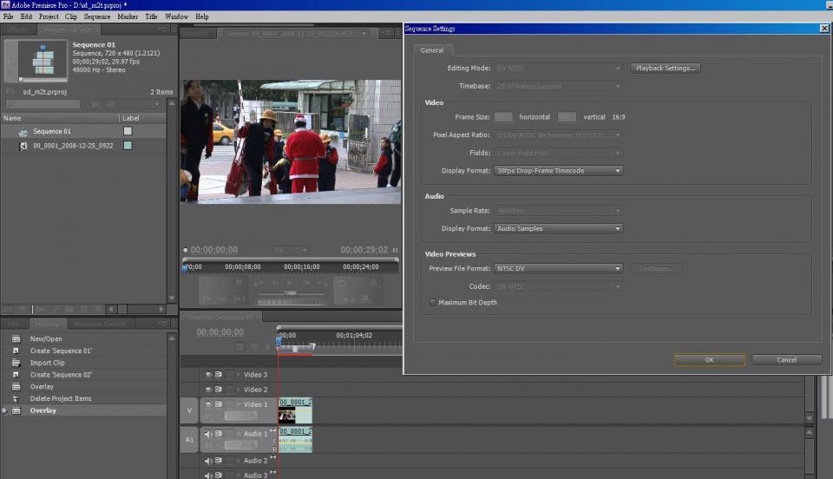Hide the Video 2 track with eye toggle
833x479 pixels.
(x=208, y=390)
